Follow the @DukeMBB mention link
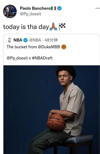 pos(49,47)
